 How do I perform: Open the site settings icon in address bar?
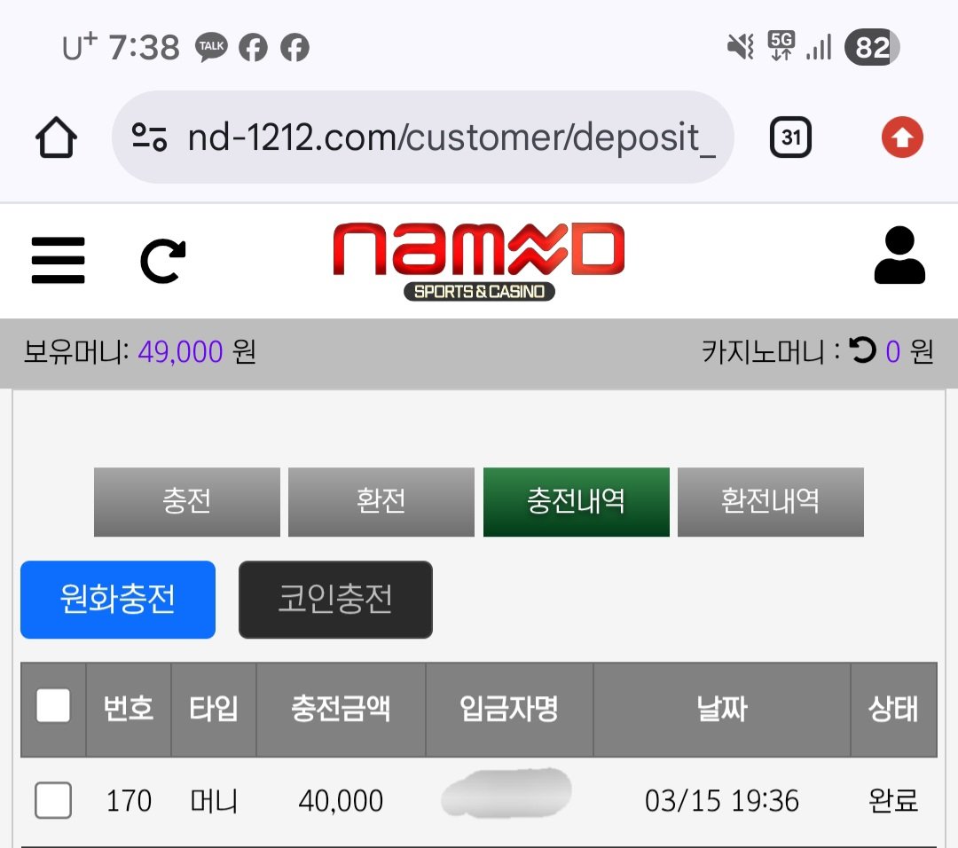150,137
